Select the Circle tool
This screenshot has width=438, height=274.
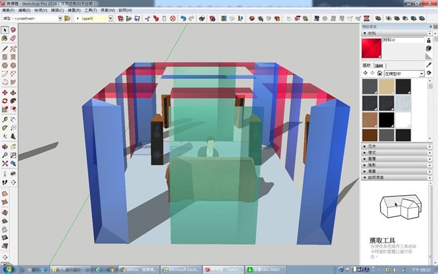coord(5,65)
